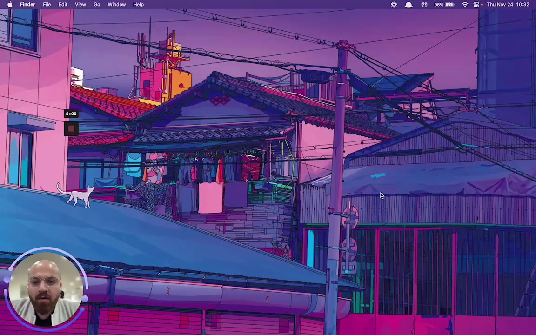Click the hat-shaped menu bar icon
This screenshot has height=335, width=536.
[x=409, y=5]
